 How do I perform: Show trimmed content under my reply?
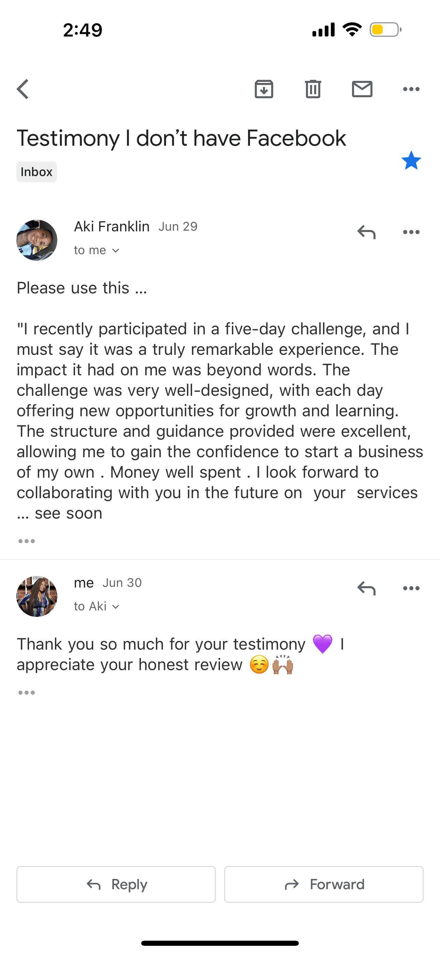click(x=27, y=693)
